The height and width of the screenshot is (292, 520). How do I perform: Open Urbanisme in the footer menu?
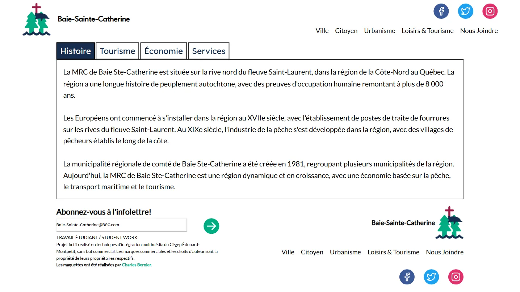click(x=345, y=252)
